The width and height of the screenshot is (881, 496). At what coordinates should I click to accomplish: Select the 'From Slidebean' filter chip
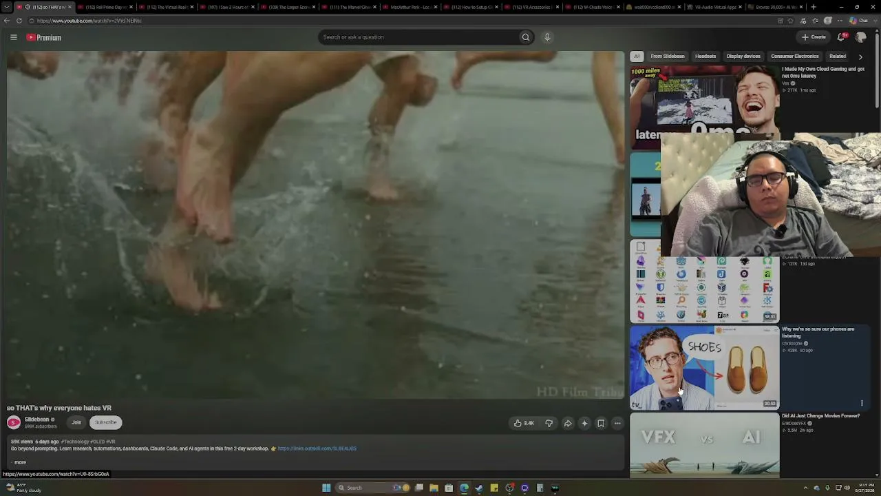(668, 56)
